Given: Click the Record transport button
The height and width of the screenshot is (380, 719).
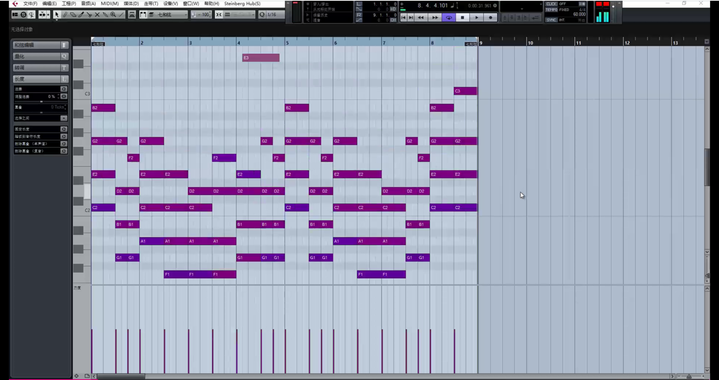Looking at the screenshot, I should click(x=490, y=18).
